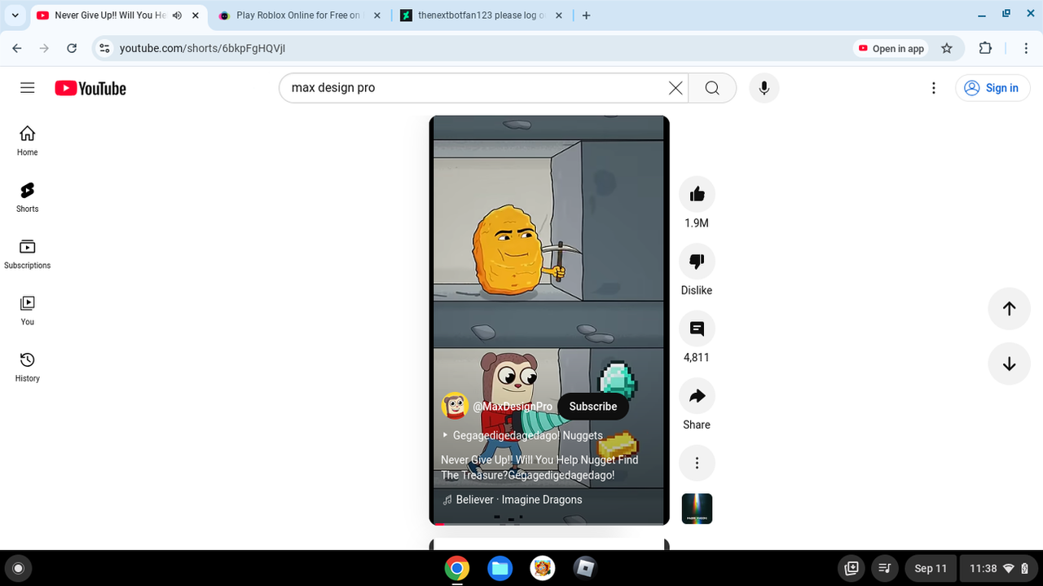
Task: Open History in the left sidebar
Action: click(28, 367)
